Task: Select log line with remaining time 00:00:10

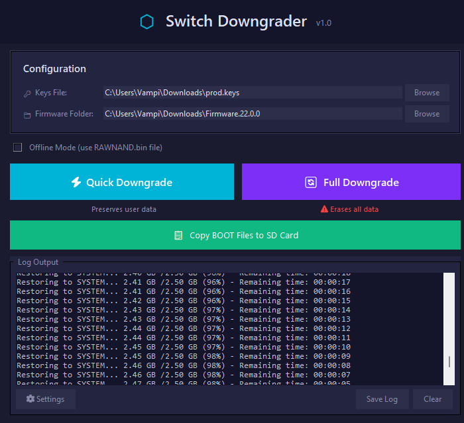Action: pos(184,347)
